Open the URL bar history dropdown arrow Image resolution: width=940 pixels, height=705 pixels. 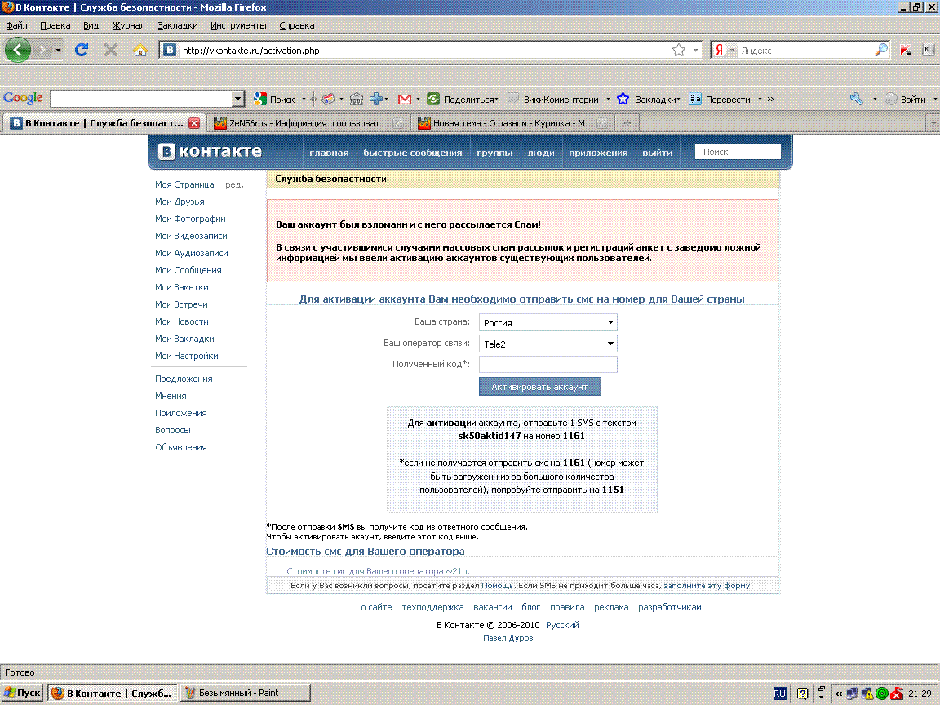click(x=695, y=51)
